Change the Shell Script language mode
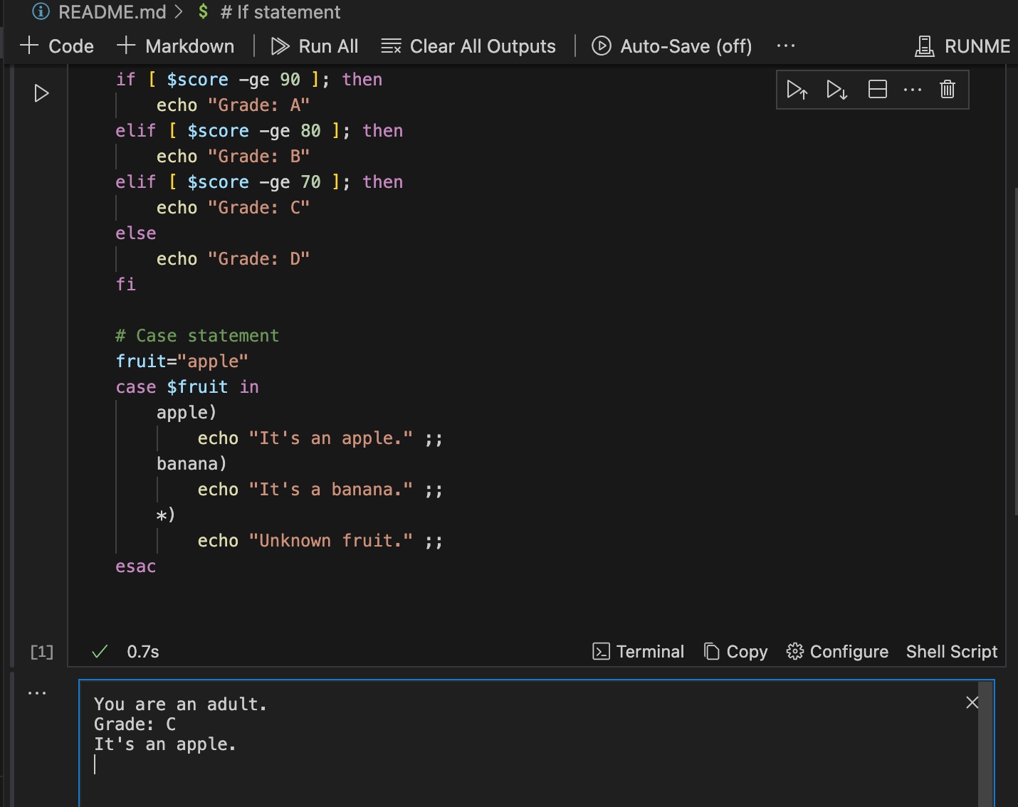Viewport: 1018px width, 807px height. [x=951, y=652]
